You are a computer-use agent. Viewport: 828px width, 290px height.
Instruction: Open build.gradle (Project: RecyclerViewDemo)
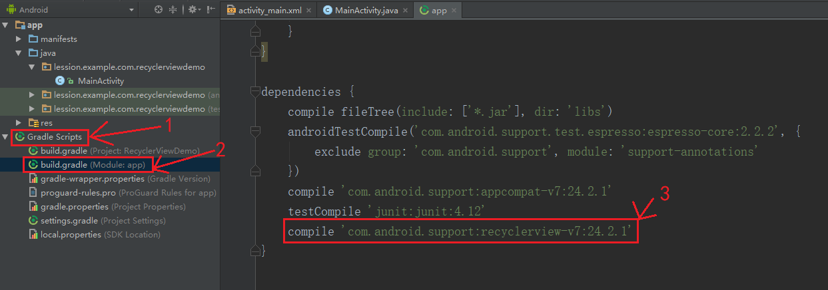(x=120, y=150)
